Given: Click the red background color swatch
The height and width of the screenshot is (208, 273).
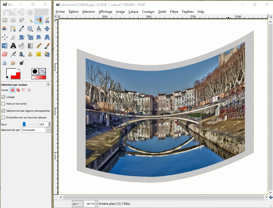Looking at the screenshot, I should point(18,76).
